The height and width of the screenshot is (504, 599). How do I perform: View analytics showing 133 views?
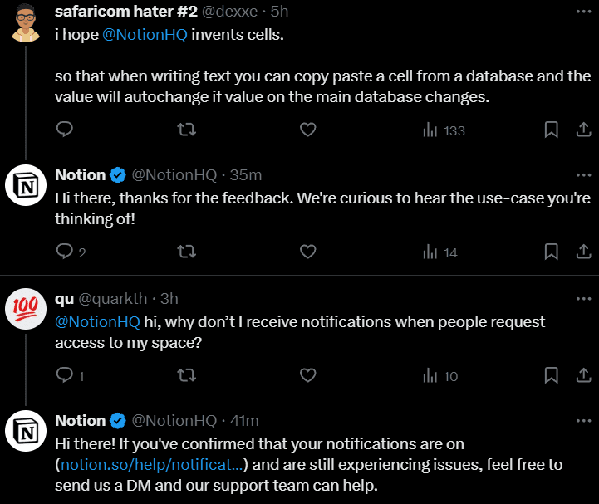[444, 130]
